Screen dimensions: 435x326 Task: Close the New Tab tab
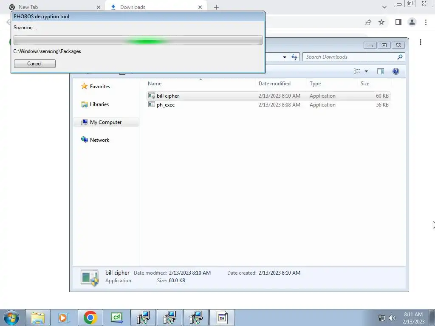99,7
